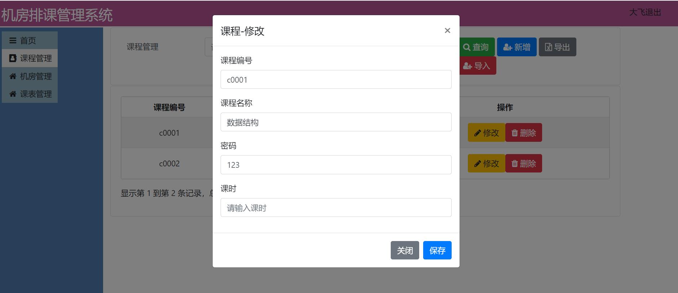Screen dimensions: 678x293
Task: Click the 密码 field label
Action: coord(229,146)
